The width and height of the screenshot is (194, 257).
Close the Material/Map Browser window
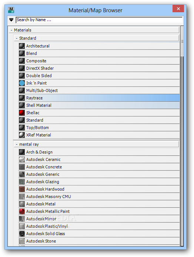click(x=178, y=9)
